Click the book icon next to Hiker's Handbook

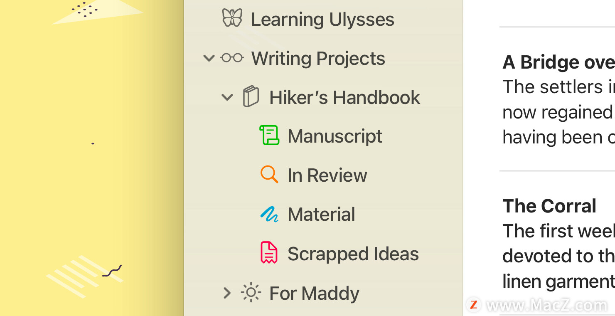click(251, 96)
